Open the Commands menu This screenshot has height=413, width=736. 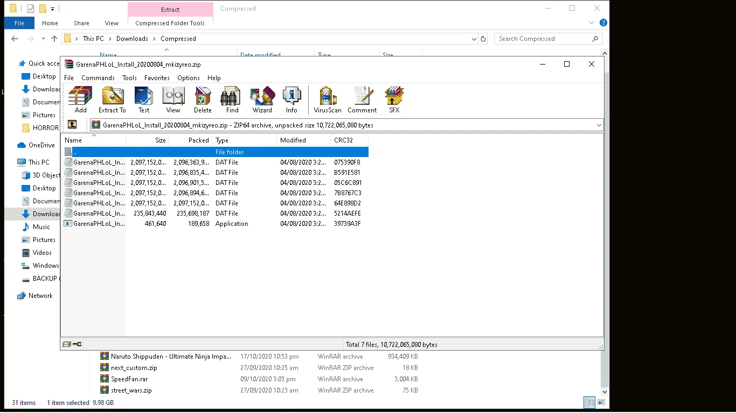tap(98, 78)
